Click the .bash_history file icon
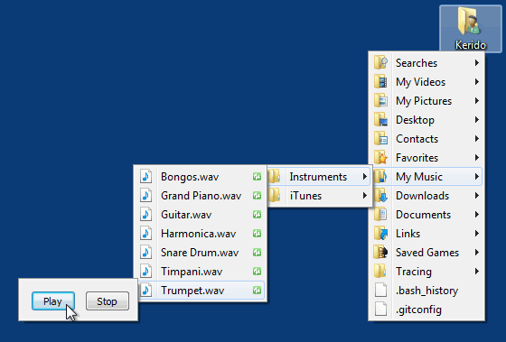 [380, 291]
